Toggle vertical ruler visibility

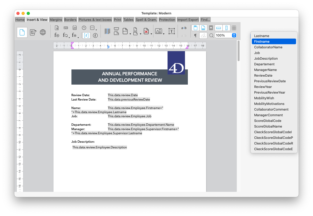[x=226, y=28]
